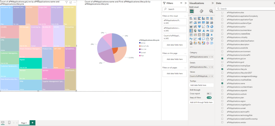
Task: Turn off Keep all filters toggle
Action: (x=209, y=98)
